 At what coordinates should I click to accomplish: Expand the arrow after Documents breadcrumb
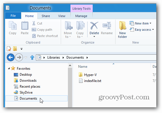pos(87,57)
